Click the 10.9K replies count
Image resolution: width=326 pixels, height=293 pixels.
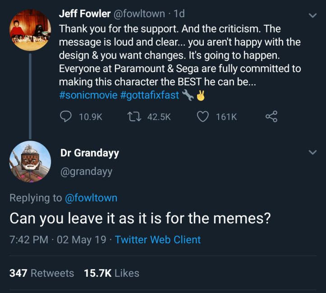90,117
